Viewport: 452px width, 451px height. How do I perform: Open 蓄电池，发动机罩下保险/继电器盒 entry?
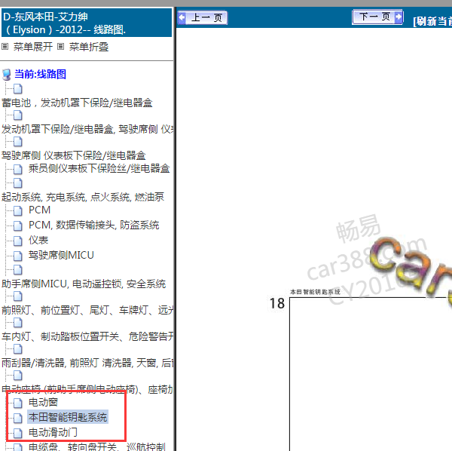tap(77, 103)
